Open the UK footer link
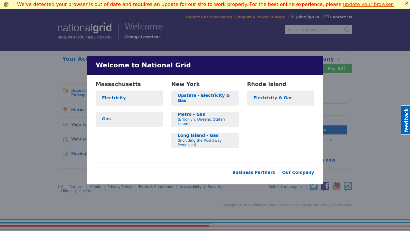Screen dimensions: 410x231 coord(60,187)
